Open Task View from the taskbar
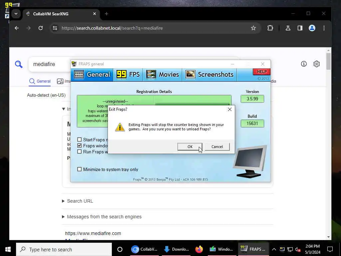 (x=120, y=249)
